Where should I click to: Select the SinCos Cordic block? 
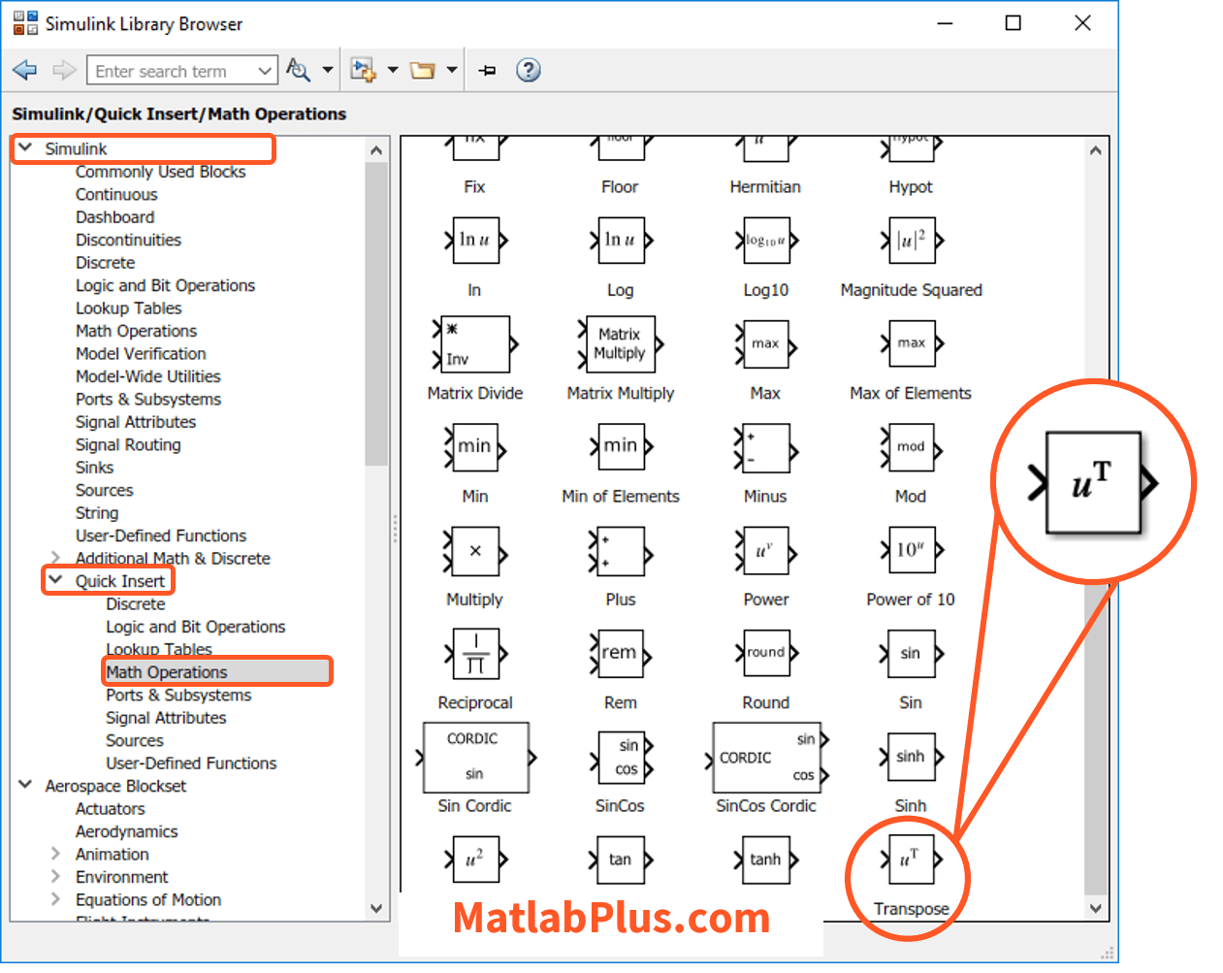click(x=765, y=758)
